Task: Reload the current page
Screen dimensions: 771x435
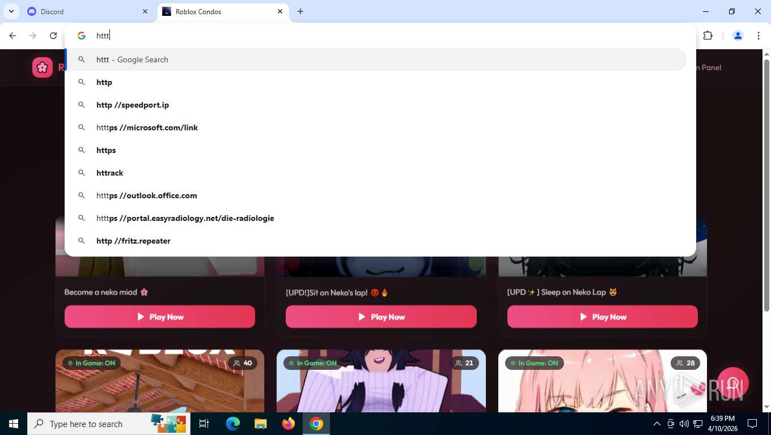Action: (53, 36)
